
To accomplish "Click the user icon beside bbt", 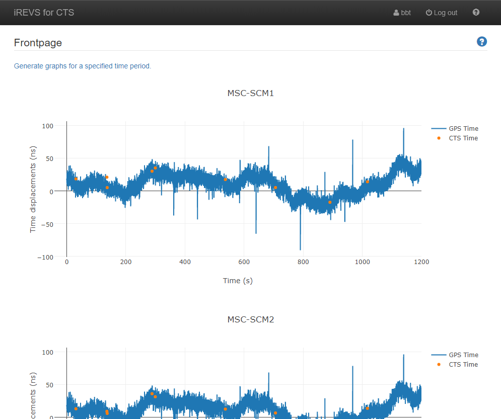I will 396,13.
